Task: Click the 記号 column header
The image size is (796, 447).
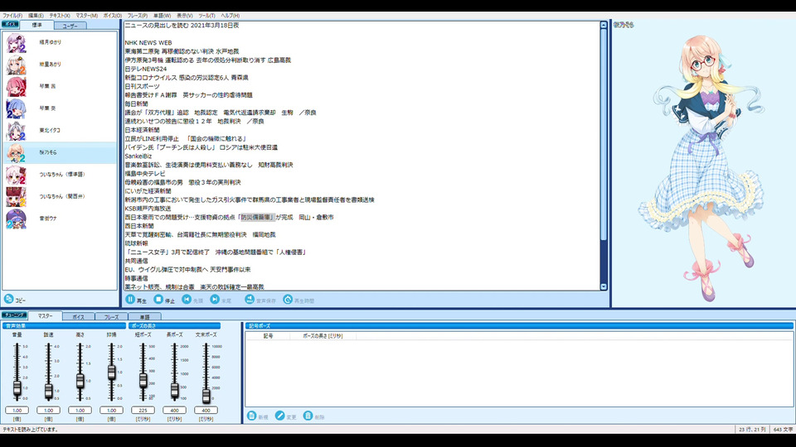Action: click(268, 336)
